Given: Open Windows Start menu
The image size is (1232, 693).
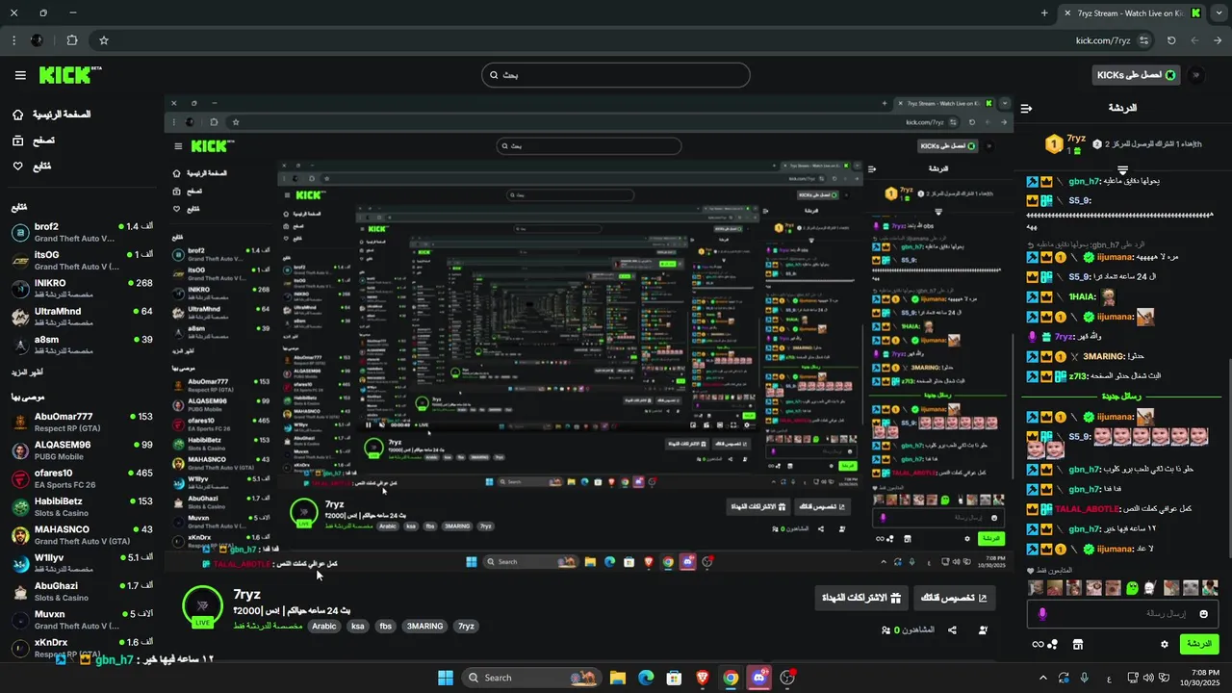Looking at the screenshot, I should coord(446,678).
